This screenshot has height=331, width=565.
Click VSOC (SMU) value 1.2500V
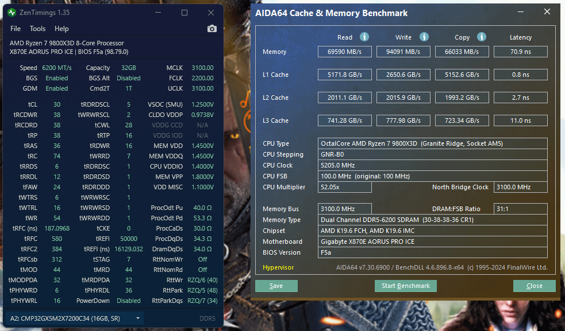tap(202, 105)
